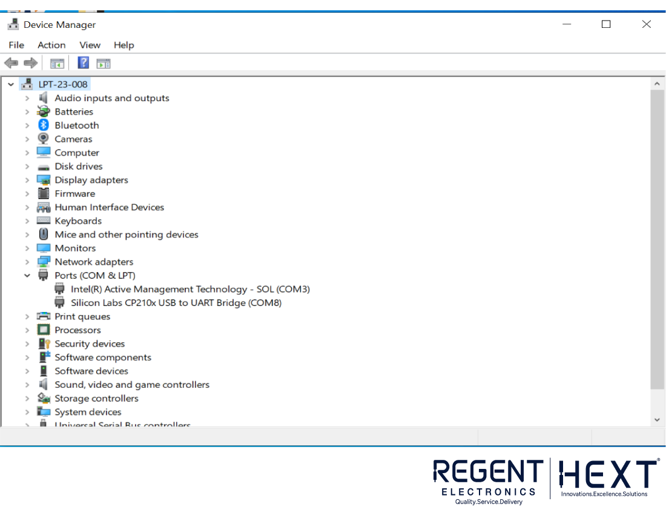Click the scrollbar down arrow
Viewport: 666px width, 518px height.
[657, 419]
